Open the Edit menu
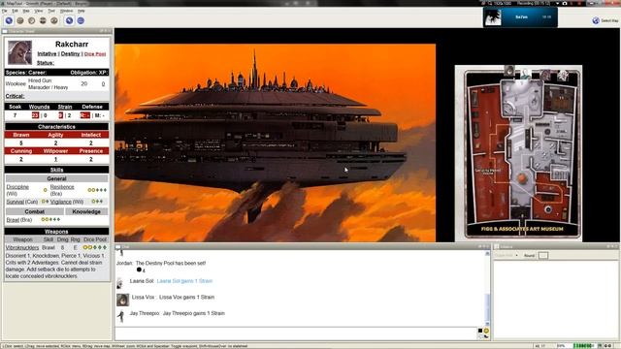 tap(16, 11)
